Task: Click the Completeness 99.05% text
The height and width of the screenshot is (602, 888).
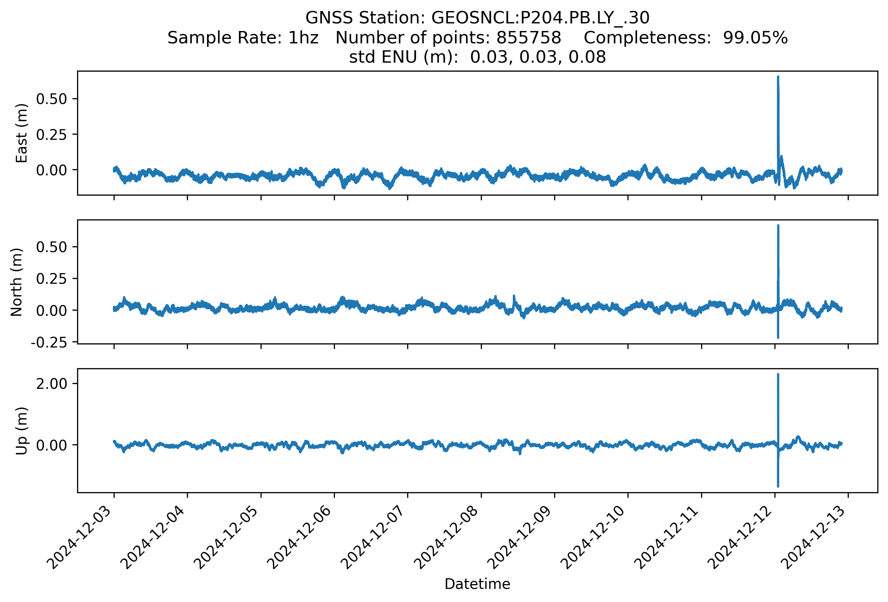Action: (x=686, y=38)
